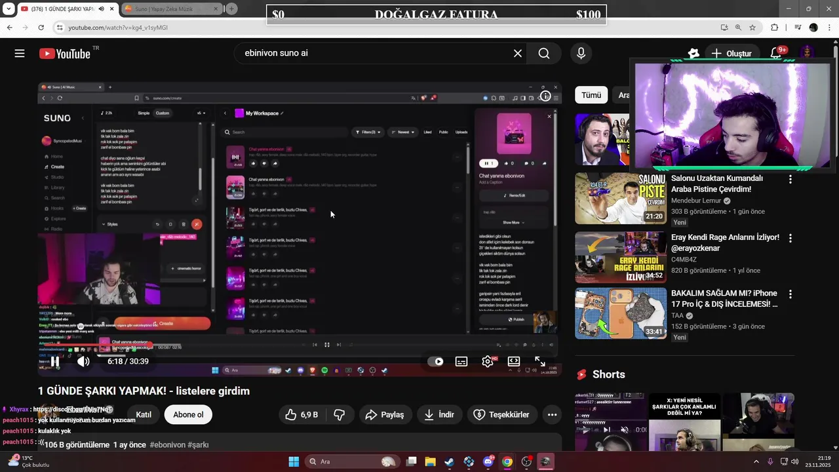Open more actions three-dot menu below video
This screenshot has height=472, width=839.
point(552,414)
